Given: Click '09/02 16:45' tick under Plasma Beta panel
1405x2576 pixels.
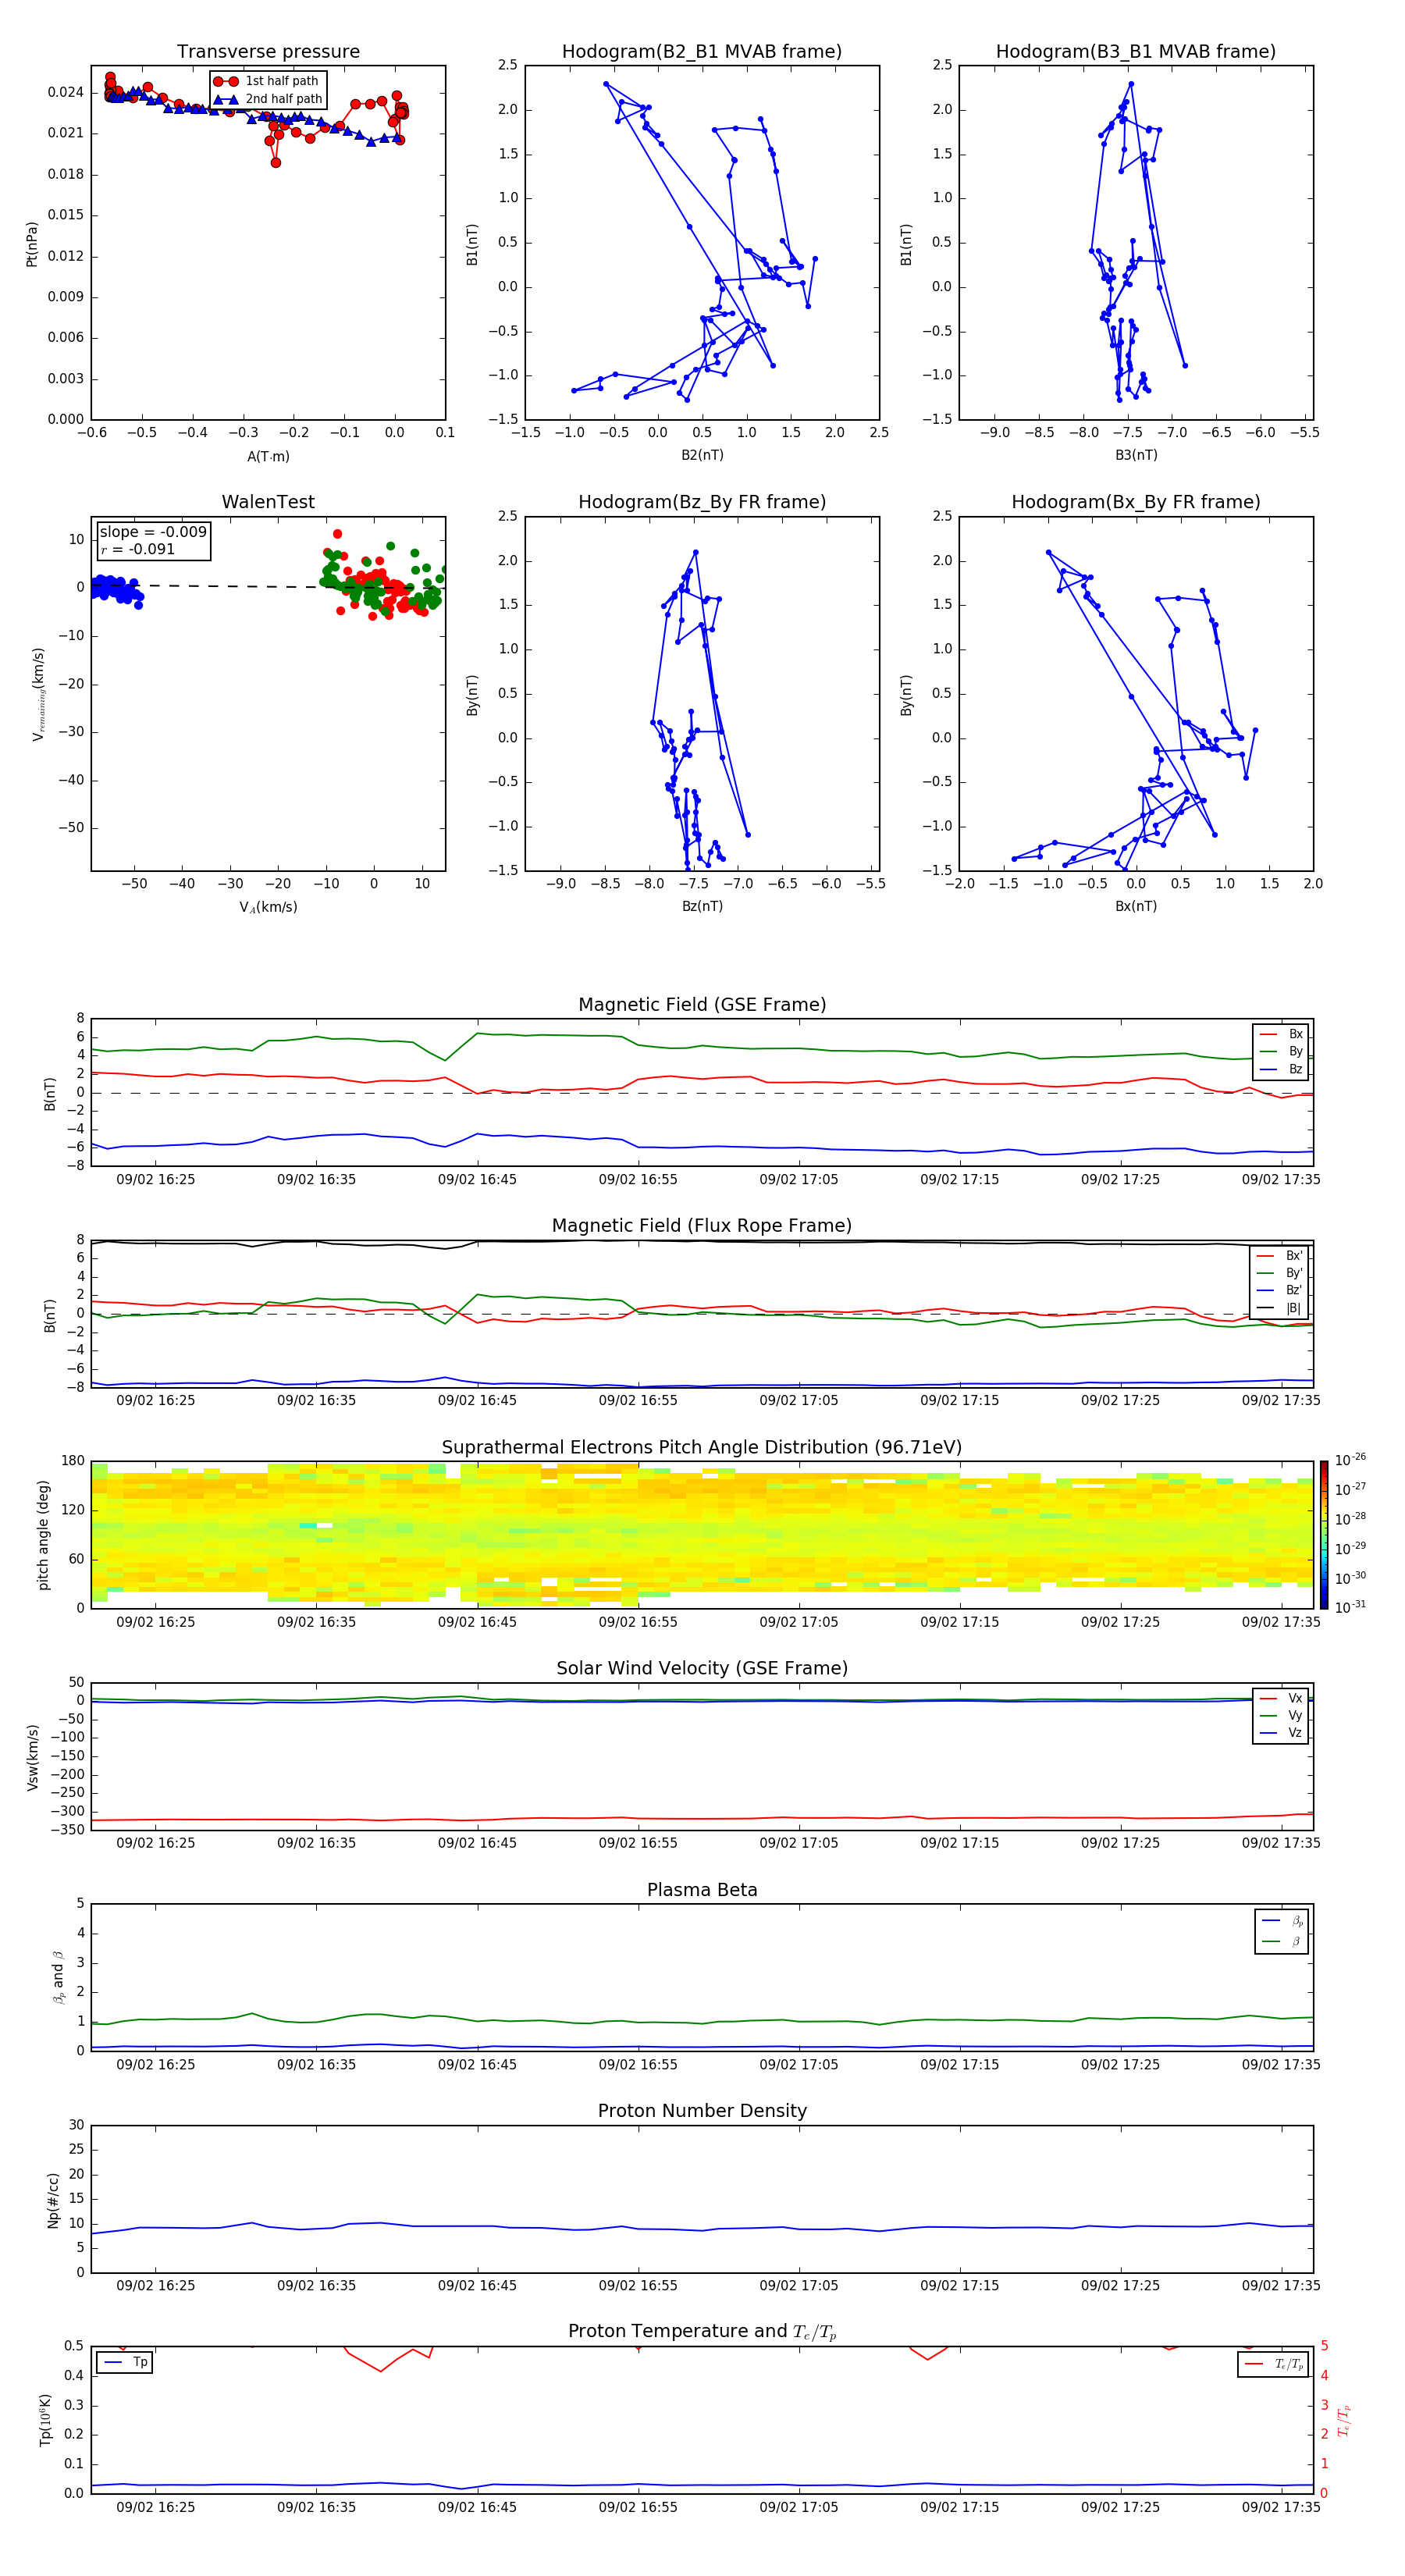Looking at the screenshot, I should pos(477,2065).
